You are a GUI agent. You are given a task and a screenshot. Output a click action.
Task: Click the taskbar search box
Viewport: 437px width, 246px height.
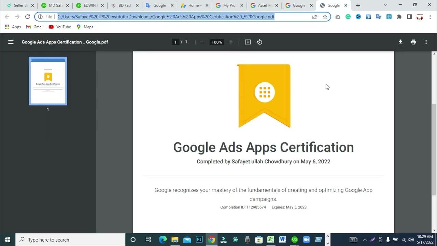tap(71, 240)
